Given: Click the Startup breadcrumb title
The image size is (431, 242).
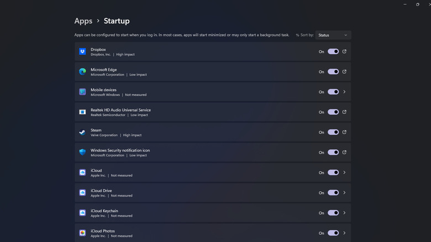Looking at the screenshot, I should point(117,21).
